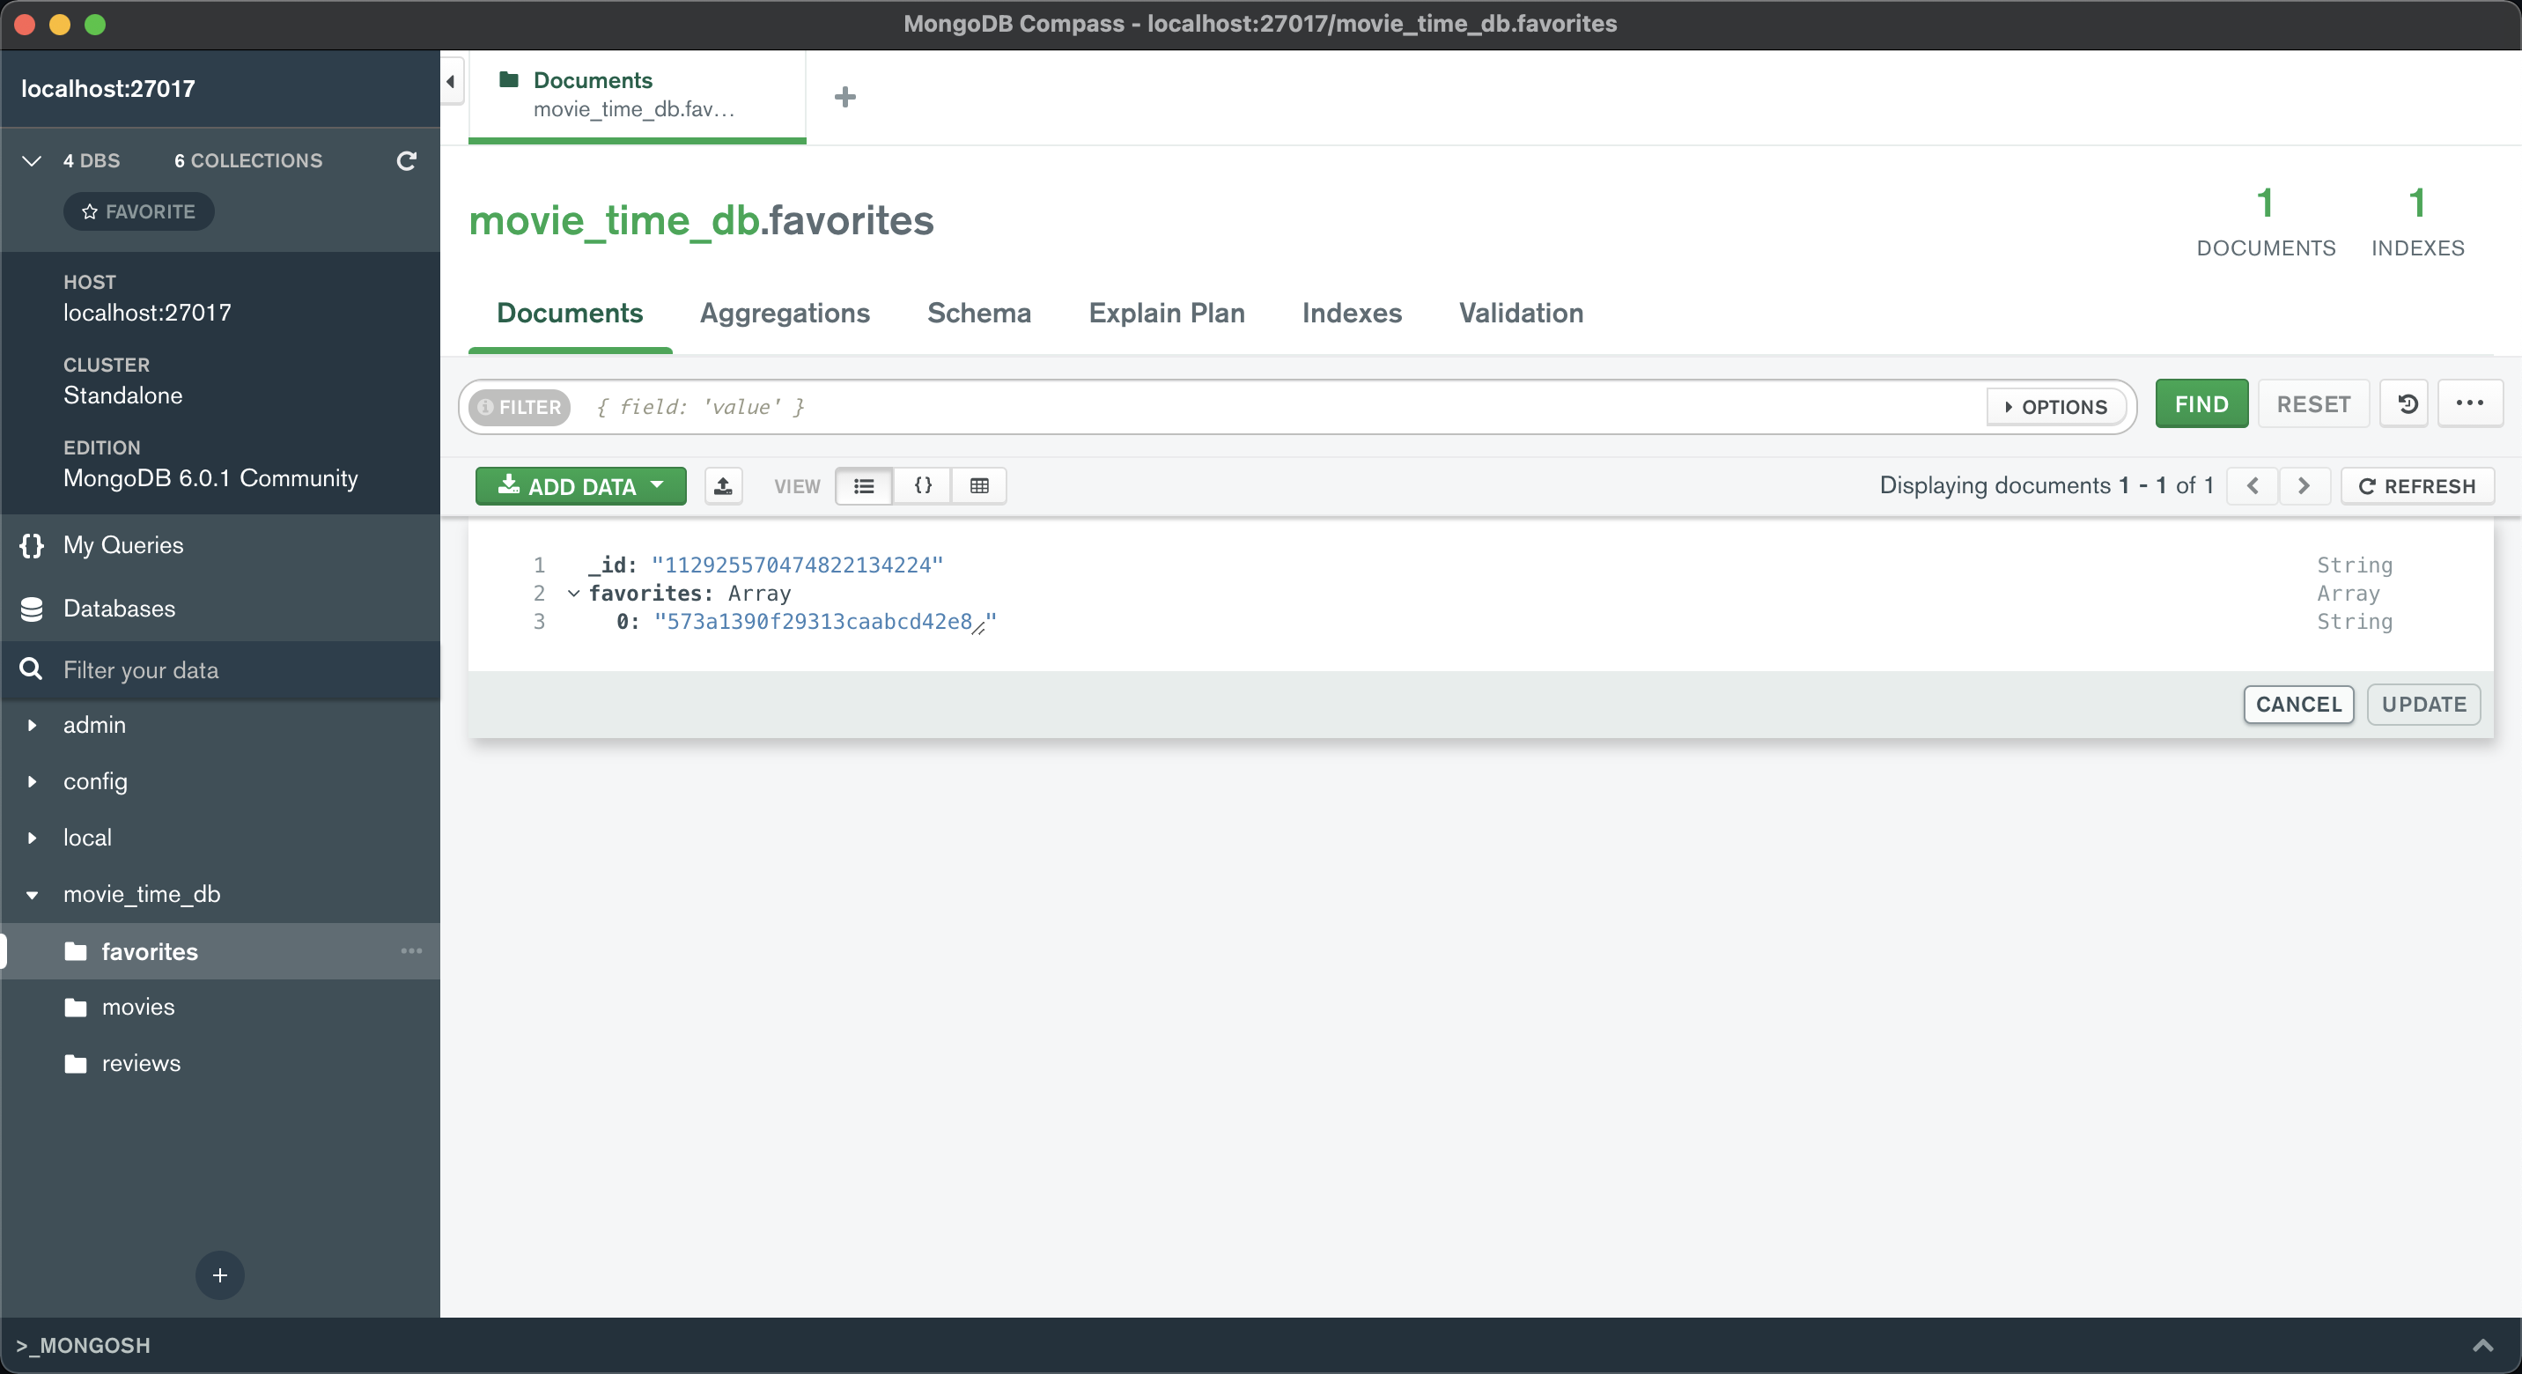Open a new workspace tab with the plus icon
The height and width of the screenshot is (1374, 2522).
(x=844, y=96)
